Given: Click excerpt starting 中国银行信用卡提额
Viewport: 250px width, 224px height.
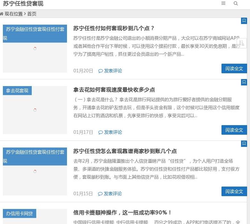Looking at the screenshot, I should pyautogui.click(x=156, y=222).
